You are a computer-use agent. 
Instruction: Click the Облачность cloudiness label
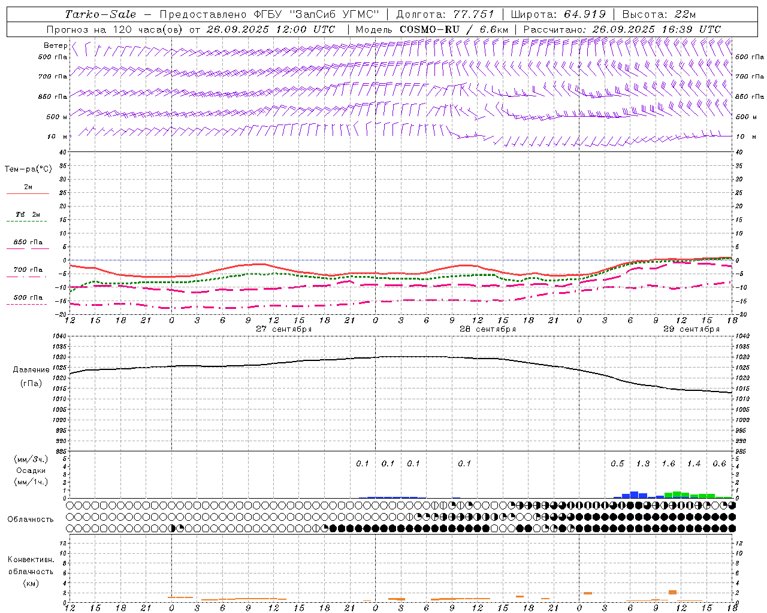point(31,519)
